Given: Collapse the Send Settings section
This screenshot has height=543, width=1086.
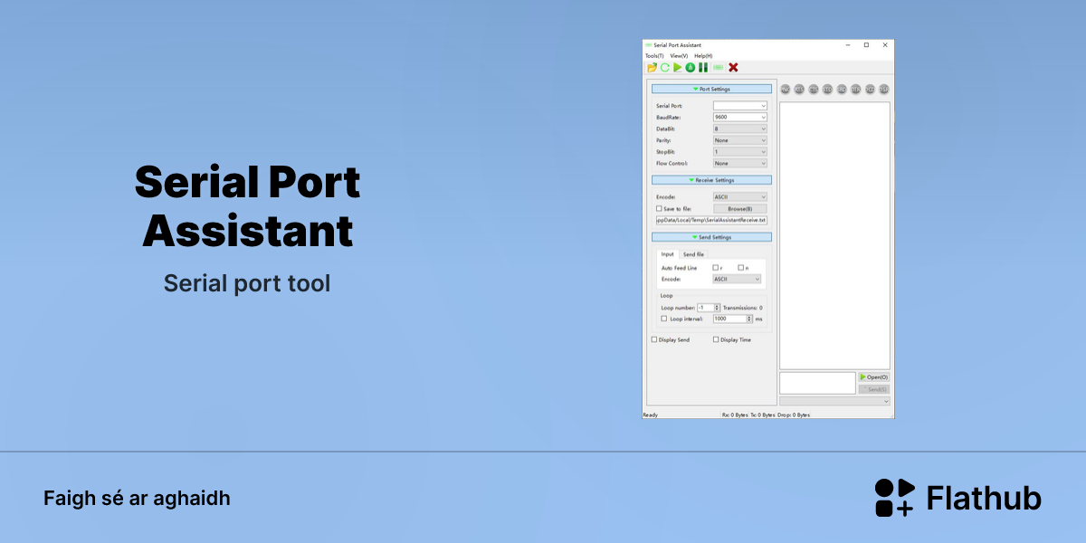Looking at the screenshot, I should [x=711, y=237].
